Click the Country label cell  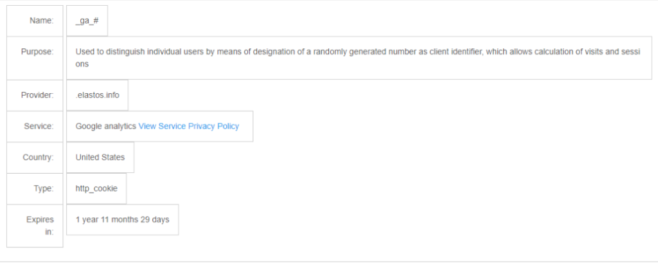[x=35, y=158]
